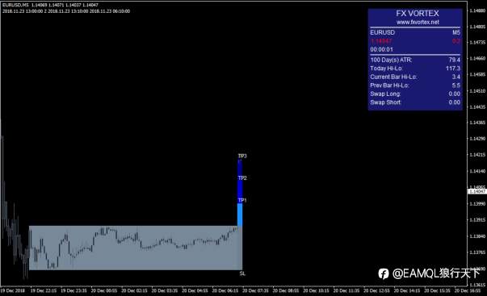Click the date string line under the chart title
The image size is (487, 296).
coord(66,11)
